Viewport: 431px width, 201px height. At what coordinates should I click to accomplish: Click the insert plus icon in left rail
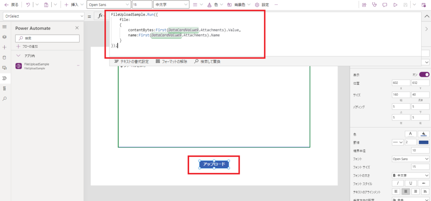[x=4, y=47]
